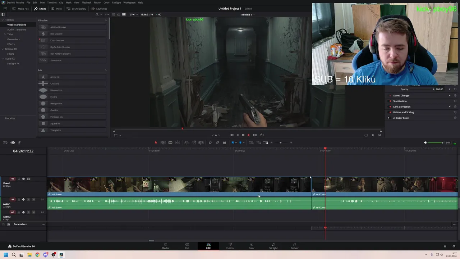Play timeline in reverse
Viewport: 460px width, 259px height.
pyautogui.click(x=237, y=135)
